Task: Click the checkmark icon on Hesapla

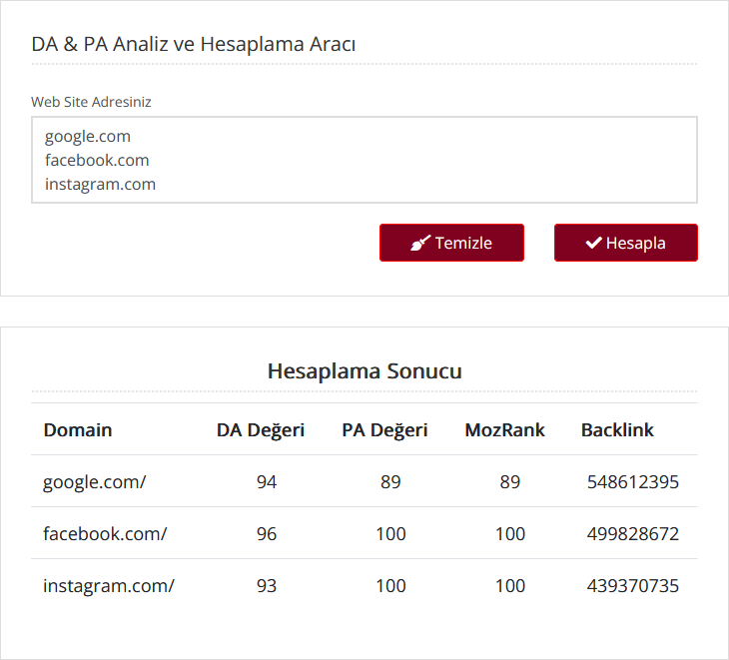Action: pyautogui.click(x=593, y=243)
